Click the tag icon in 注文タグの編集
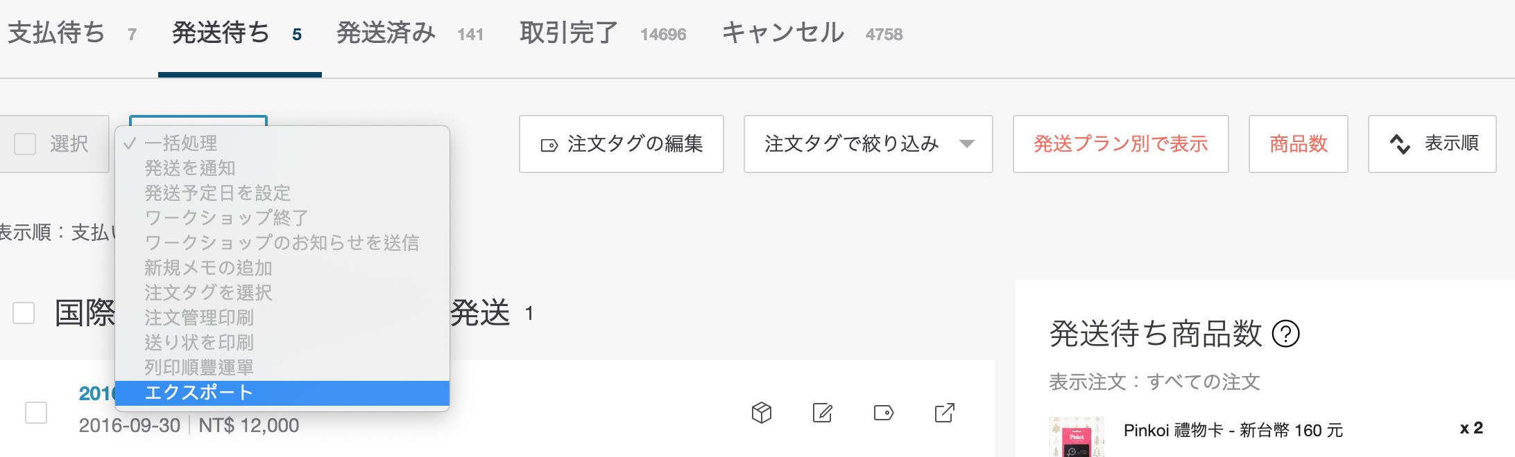The width and height of the screenshot is (1515, 457). click(549, 145)
